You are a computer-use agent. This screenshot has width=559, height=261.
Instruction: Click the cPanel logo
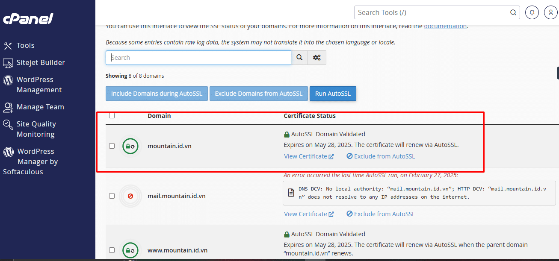coord(28,19)
